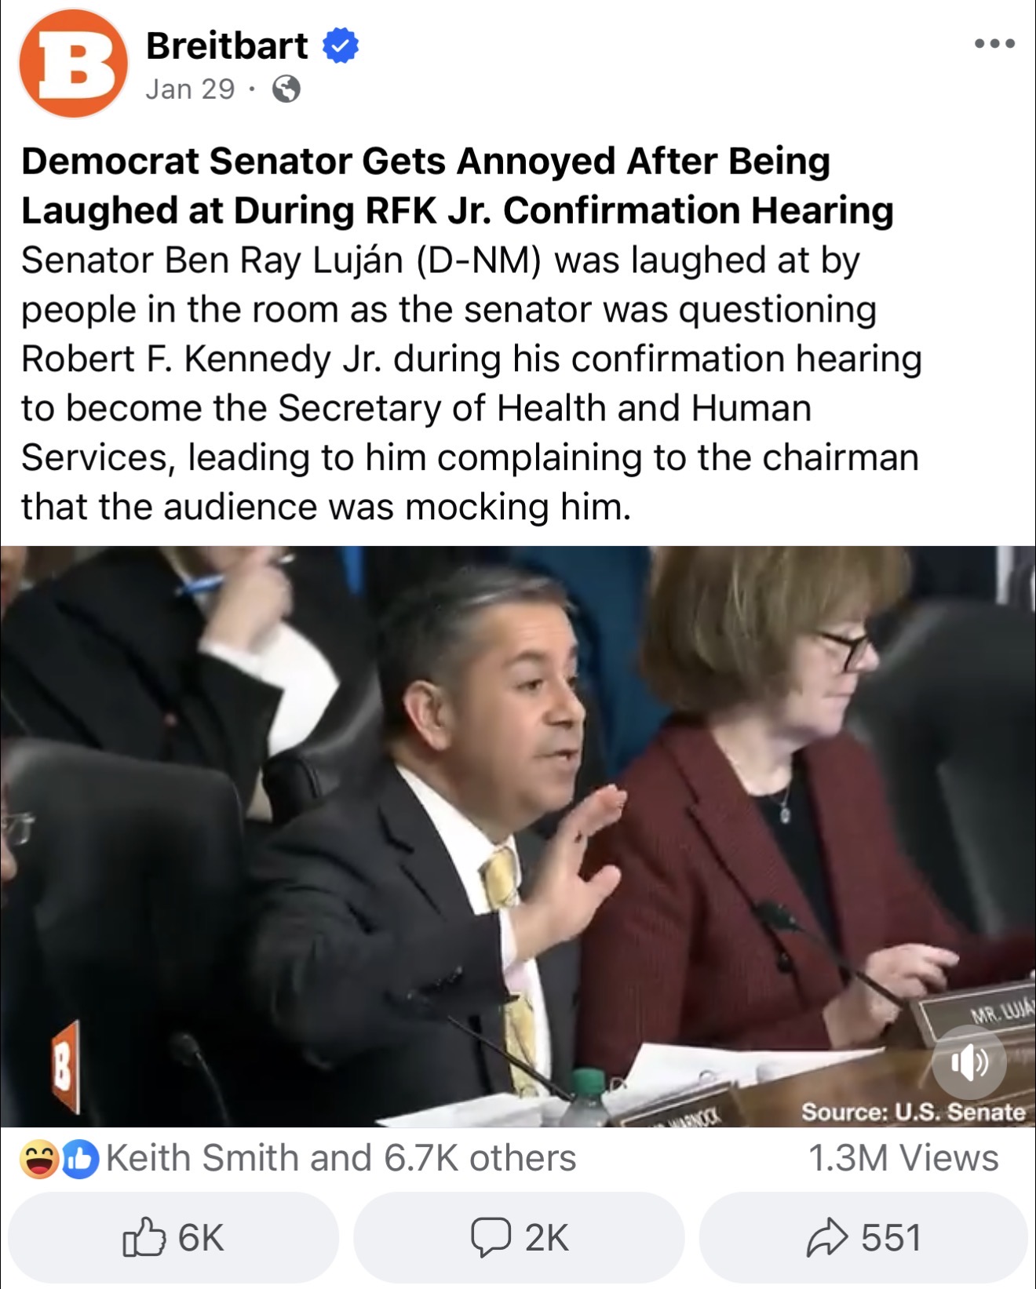View Keith Smith and 6.7K others reactions
Viewport: 1036px width, 1289px height.
coord(341,1158)
